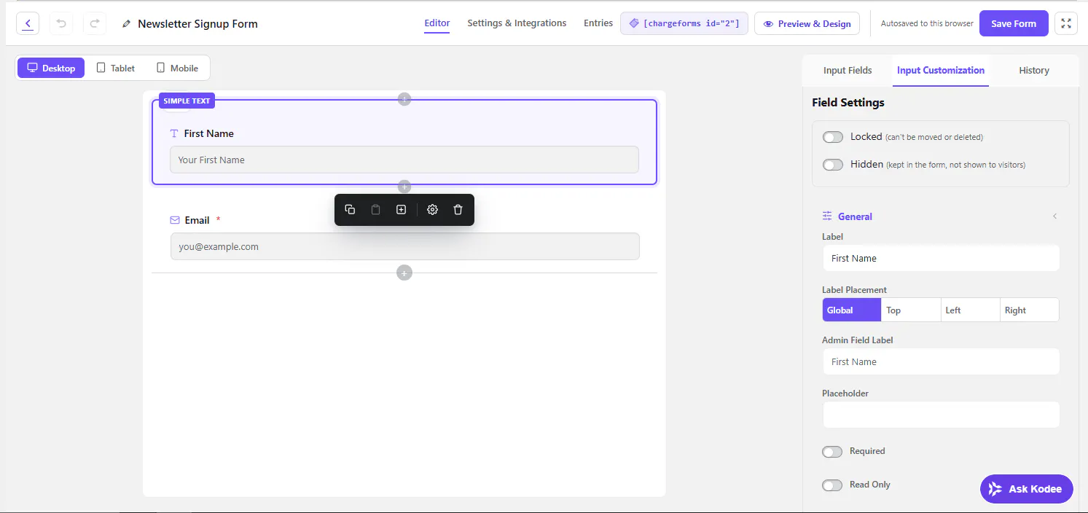Image resolution: width=1088 pixels, height=513 pixels.
Task: Select Right label placement
Action: (1029, 310)
